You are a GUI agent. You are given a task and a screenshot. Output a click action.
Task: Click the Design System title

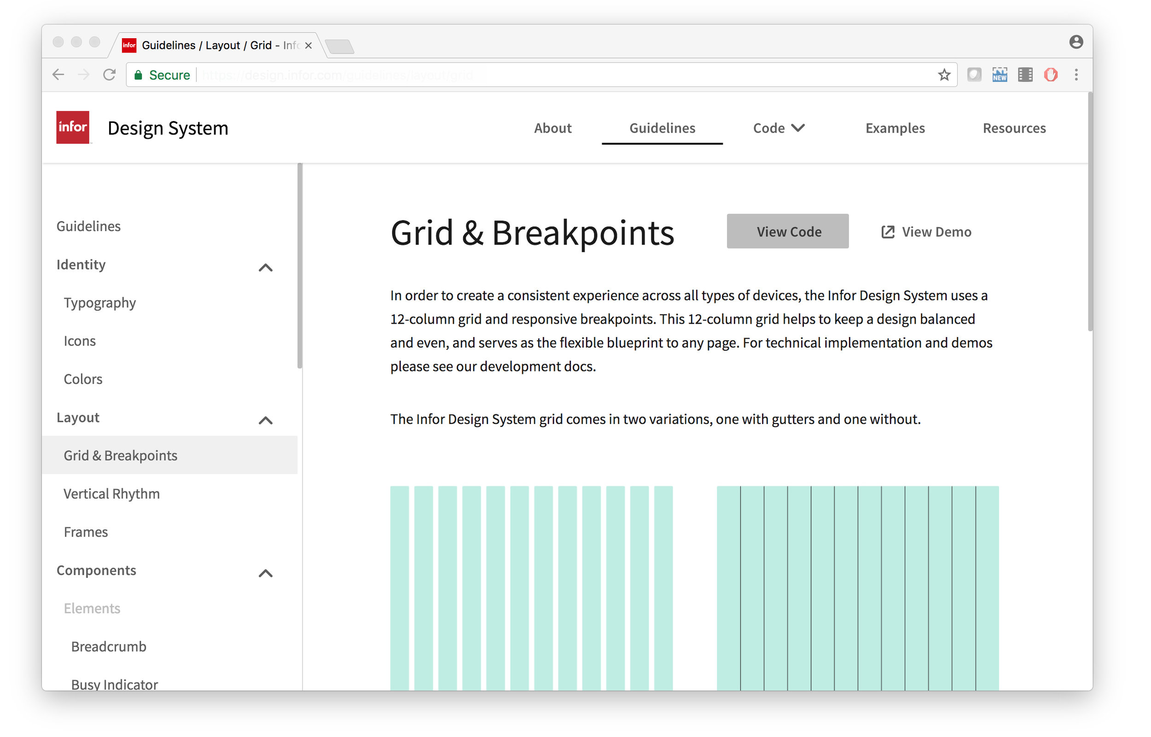[x=169, y=128]
